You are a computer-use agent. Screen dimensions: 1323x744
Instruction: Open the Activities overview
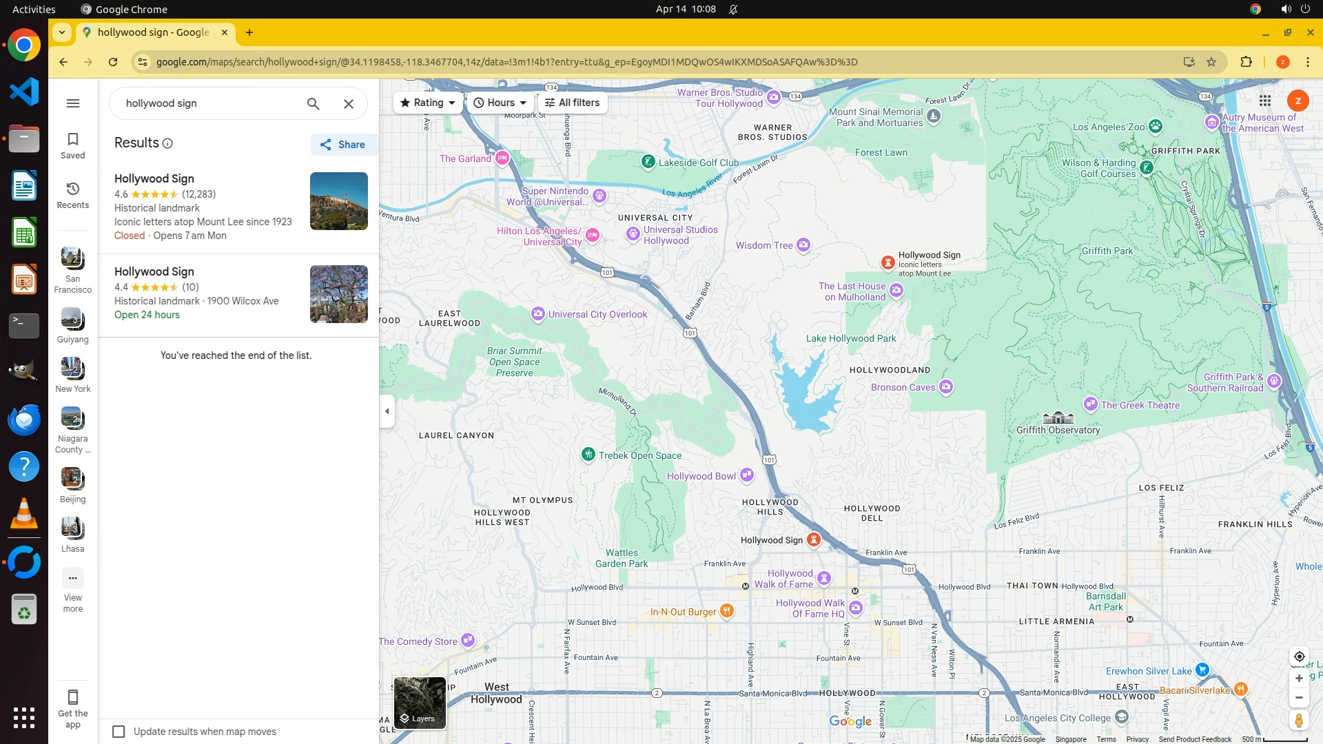(x=34, y=9)
